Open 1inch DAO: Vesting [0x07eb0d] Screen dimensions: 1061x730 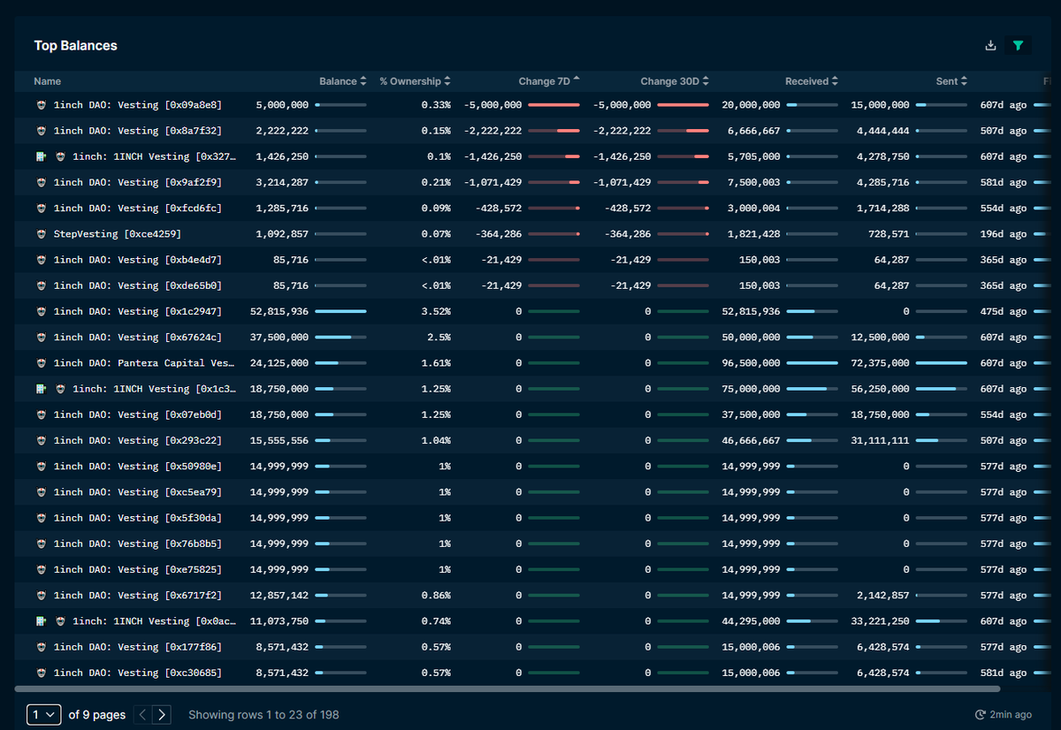(138, 414)
